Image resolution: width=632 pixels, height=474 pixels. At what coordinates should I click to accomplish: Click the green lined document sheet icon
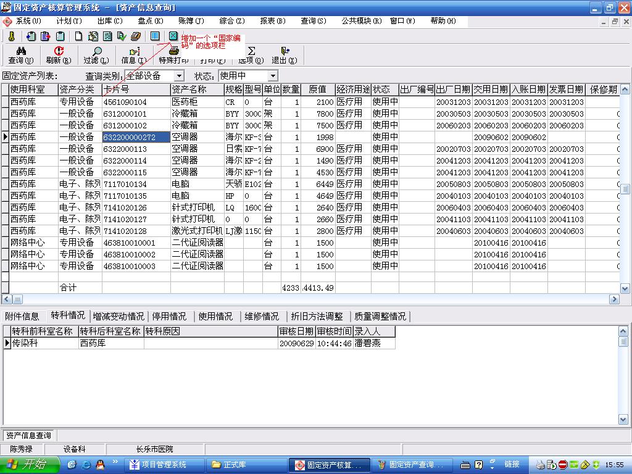[x=107, y=36]
